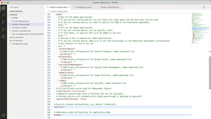Click the contentComposer key

pyautogui.click(x=67, y=49)
